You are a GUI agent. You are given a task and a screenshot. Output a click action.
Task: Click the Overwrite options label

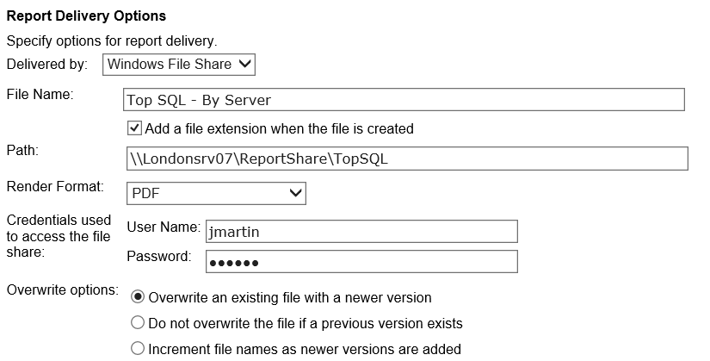(x=62, y=289)
